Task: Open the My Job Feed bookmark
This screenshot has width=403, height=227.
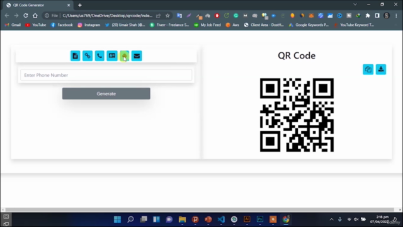Action: (207, 25)
